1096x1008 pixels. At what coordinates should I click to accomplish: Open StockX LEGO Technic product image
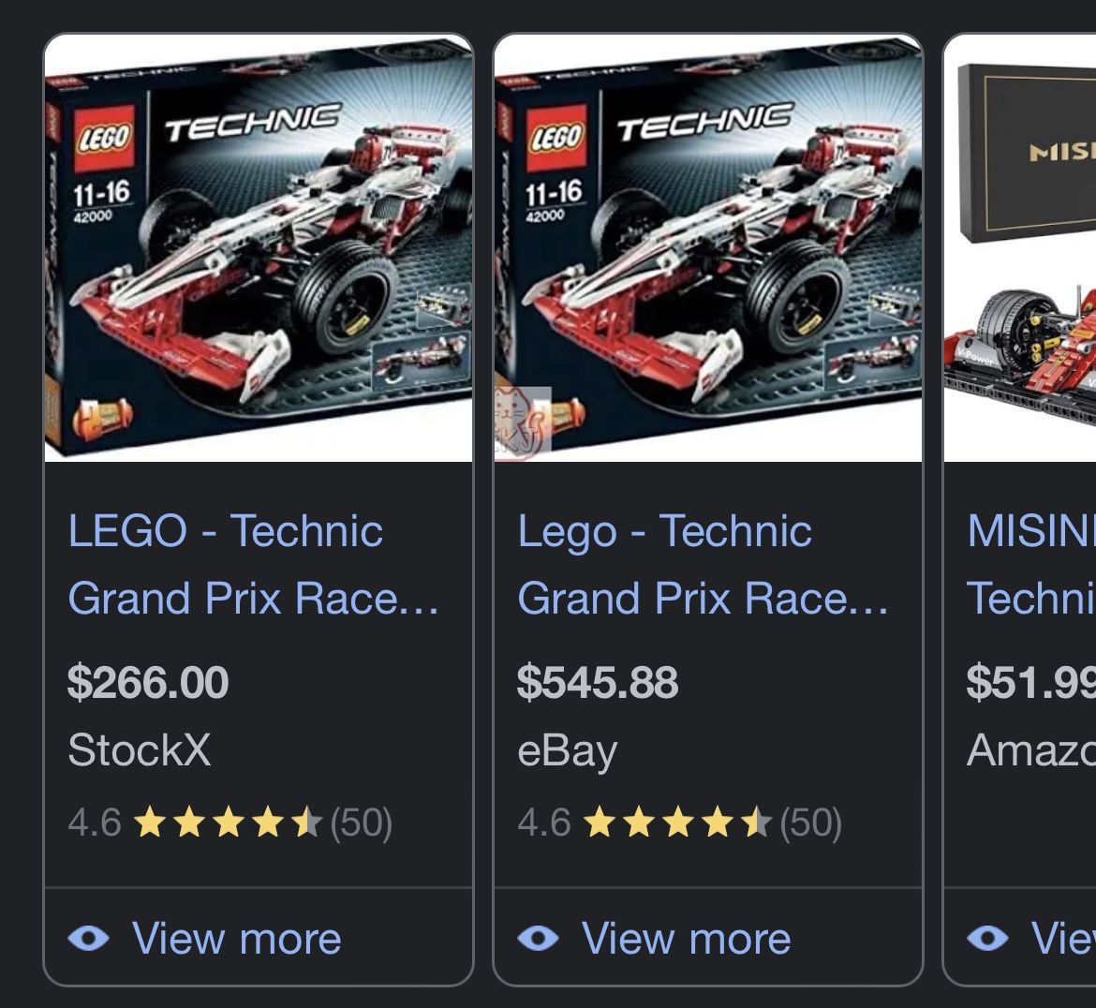[x=259, y=249]
